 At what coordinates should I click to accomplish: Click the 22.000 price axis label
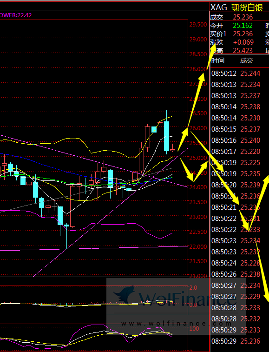coord(198,246)
